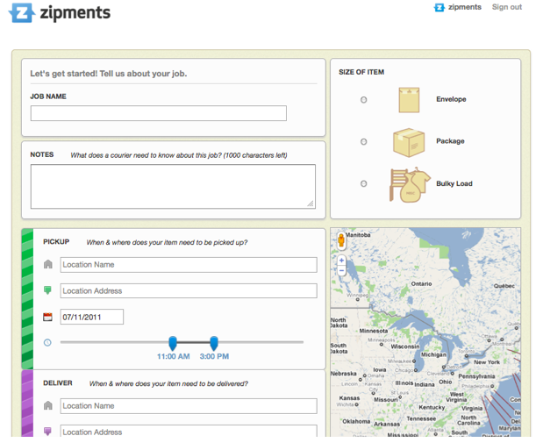Select the Package size radio button
543x443 pixels.
(x=364, y=141)
